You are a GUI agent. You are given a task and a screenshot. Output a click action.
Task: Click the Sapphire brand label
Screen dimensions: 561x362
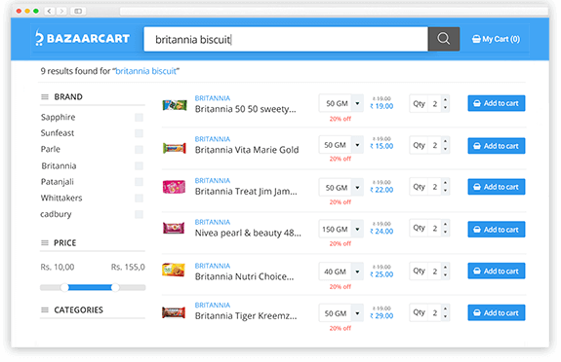coord(58,118)
